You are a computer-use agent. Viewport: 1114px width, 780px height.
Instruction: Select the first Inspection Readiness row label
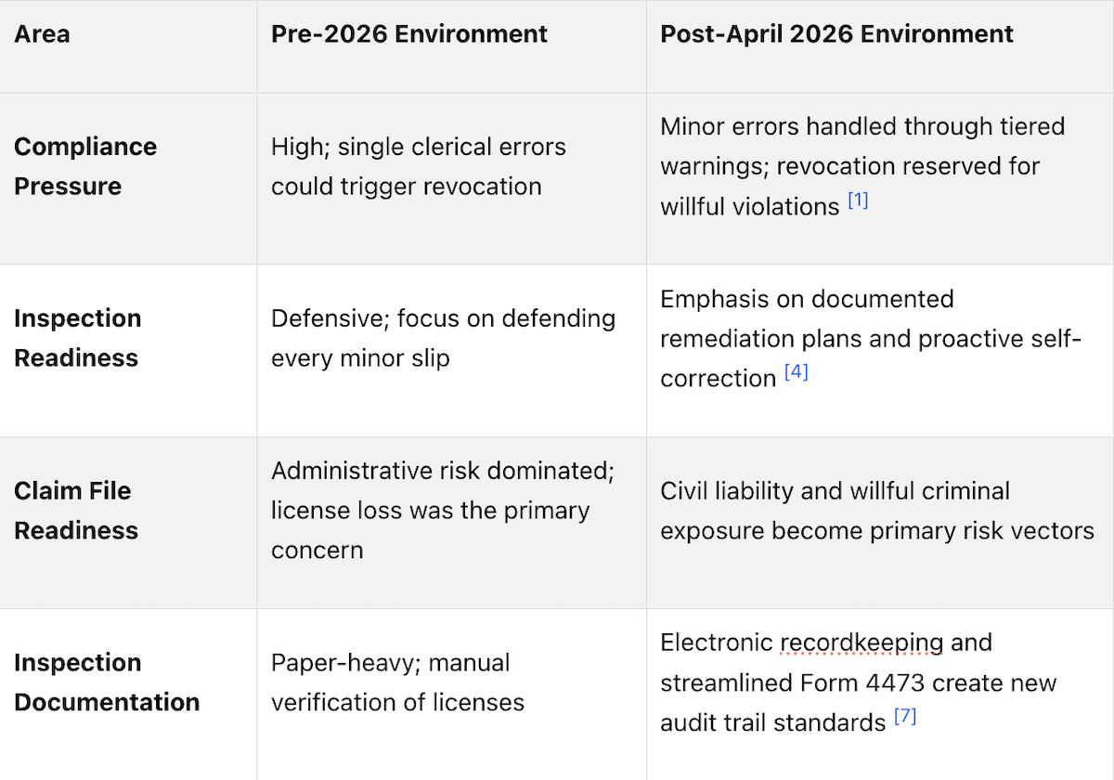78,338
